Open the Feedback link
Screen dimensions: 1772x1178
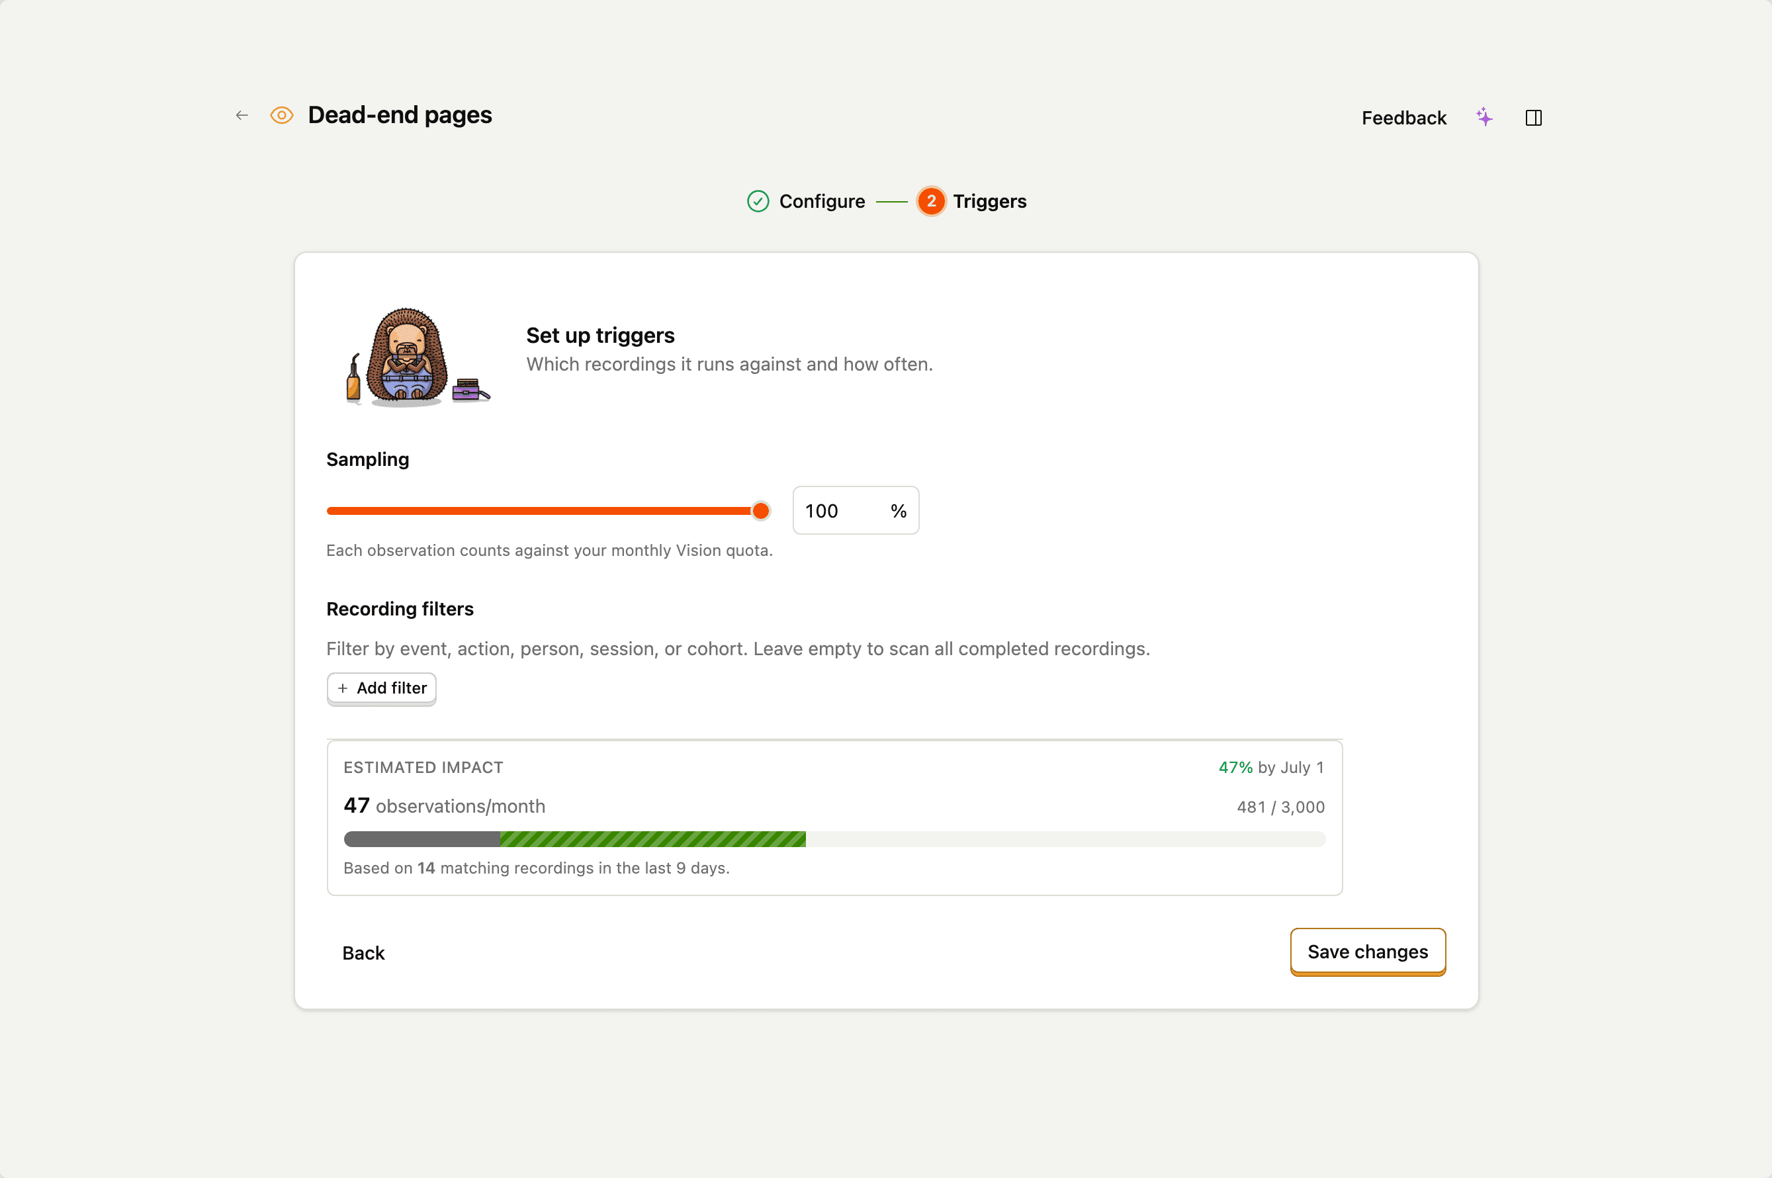pos(1403,118)
